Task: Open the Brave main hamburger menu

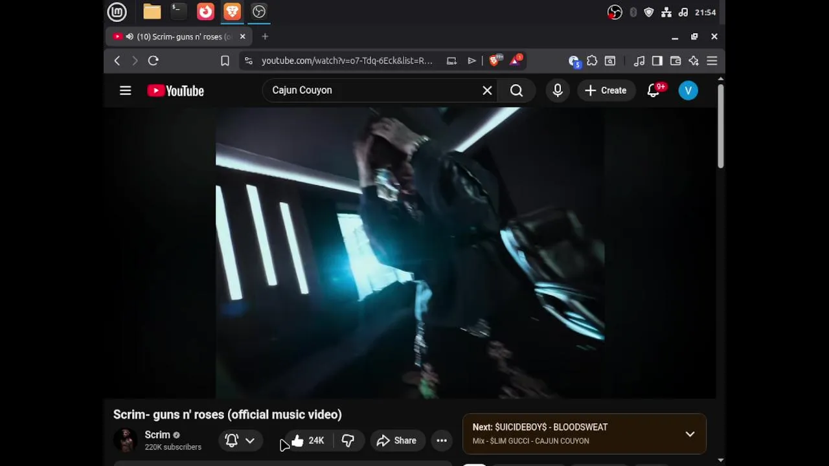Action: tap(712, 61)
